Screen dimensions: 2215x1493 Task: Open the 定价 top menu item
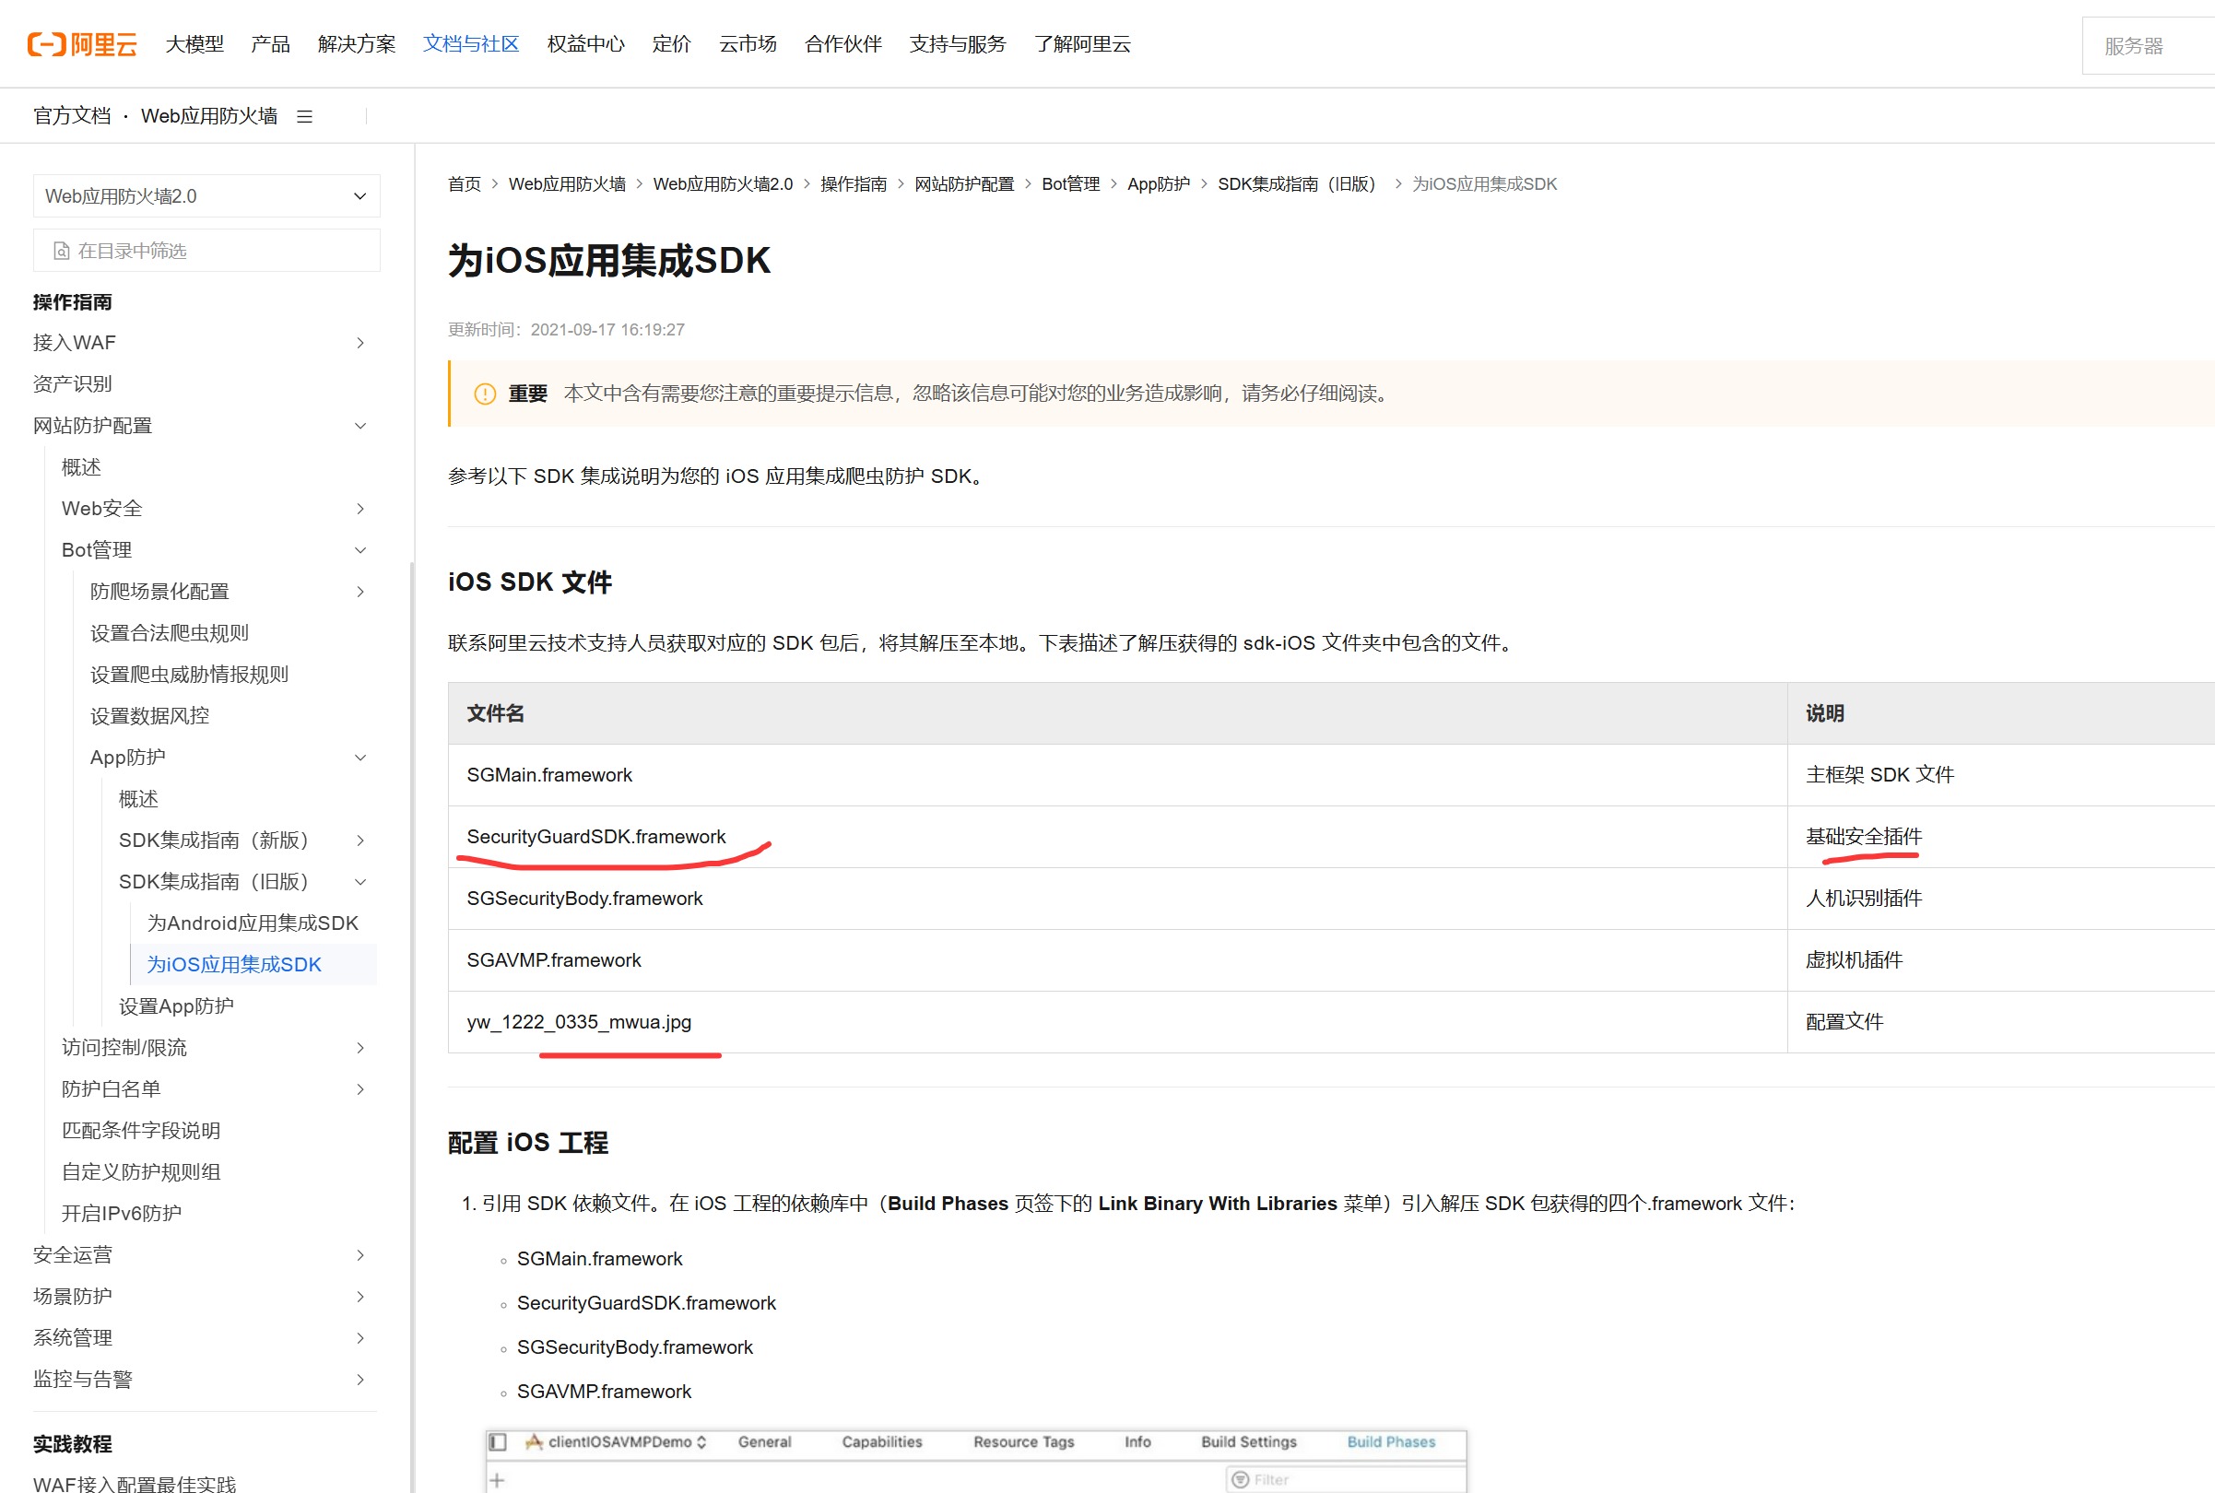click(670, 44)
